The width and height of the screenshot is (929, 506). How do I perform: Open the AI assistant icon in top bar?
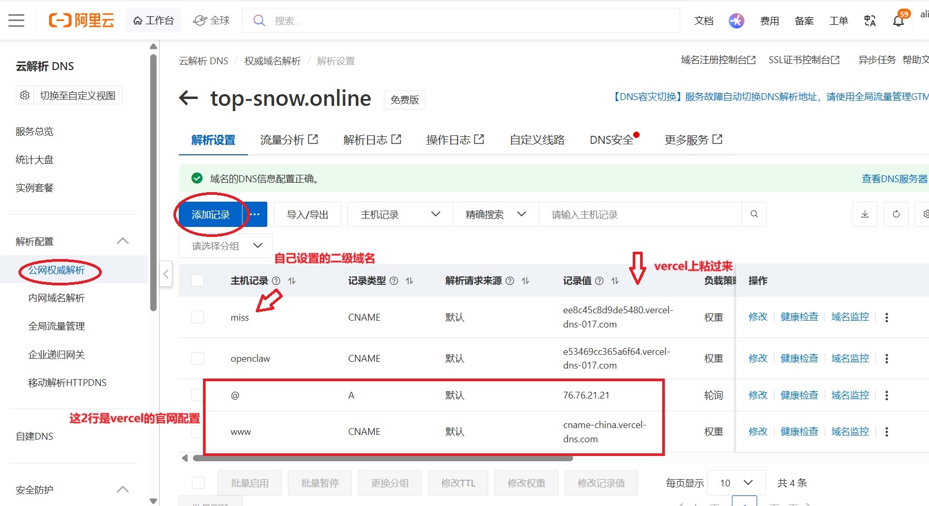[x=736, y=21]
